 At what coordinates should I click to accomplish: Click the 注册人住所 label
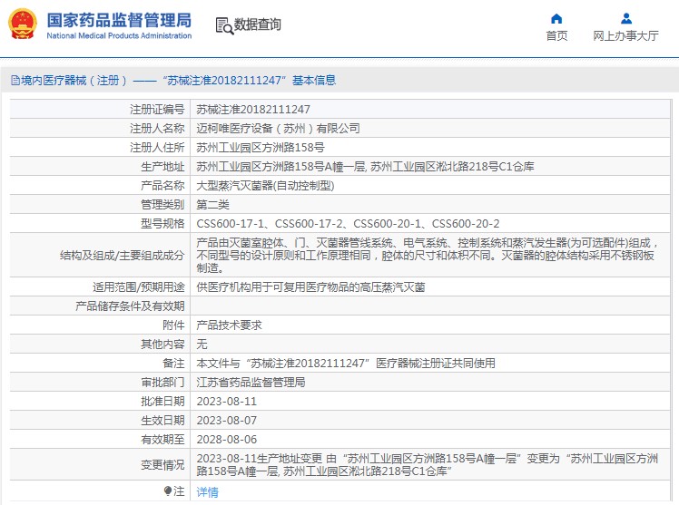click(157, 148)
